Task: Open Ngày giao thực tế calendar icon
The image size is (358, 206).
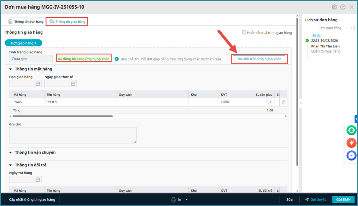Action: (x=73, y=84)
